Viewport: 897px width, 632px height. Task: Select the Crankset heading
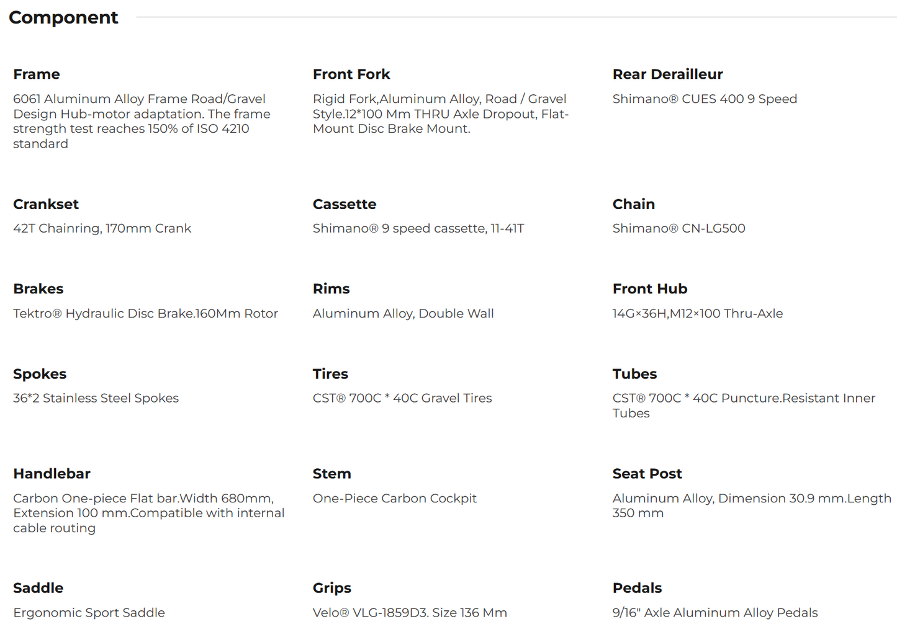point(46,204)
